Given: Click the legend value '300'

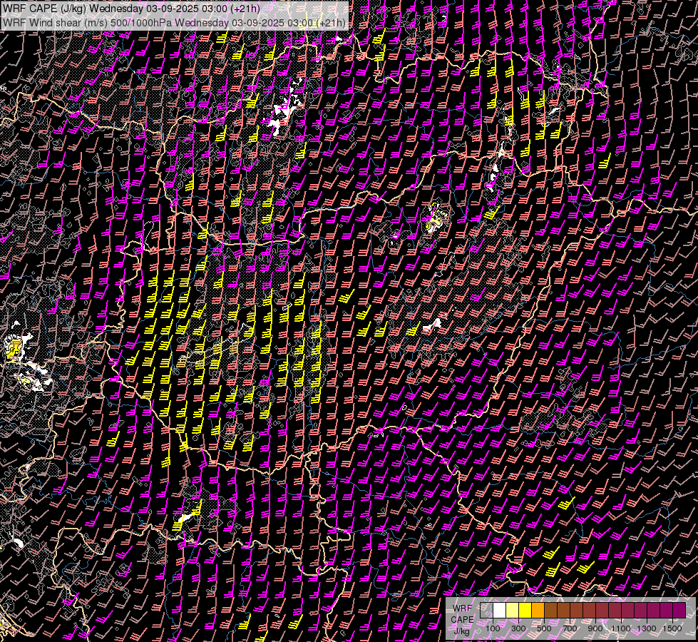Looking at the screenshot, I should point(518,628).
